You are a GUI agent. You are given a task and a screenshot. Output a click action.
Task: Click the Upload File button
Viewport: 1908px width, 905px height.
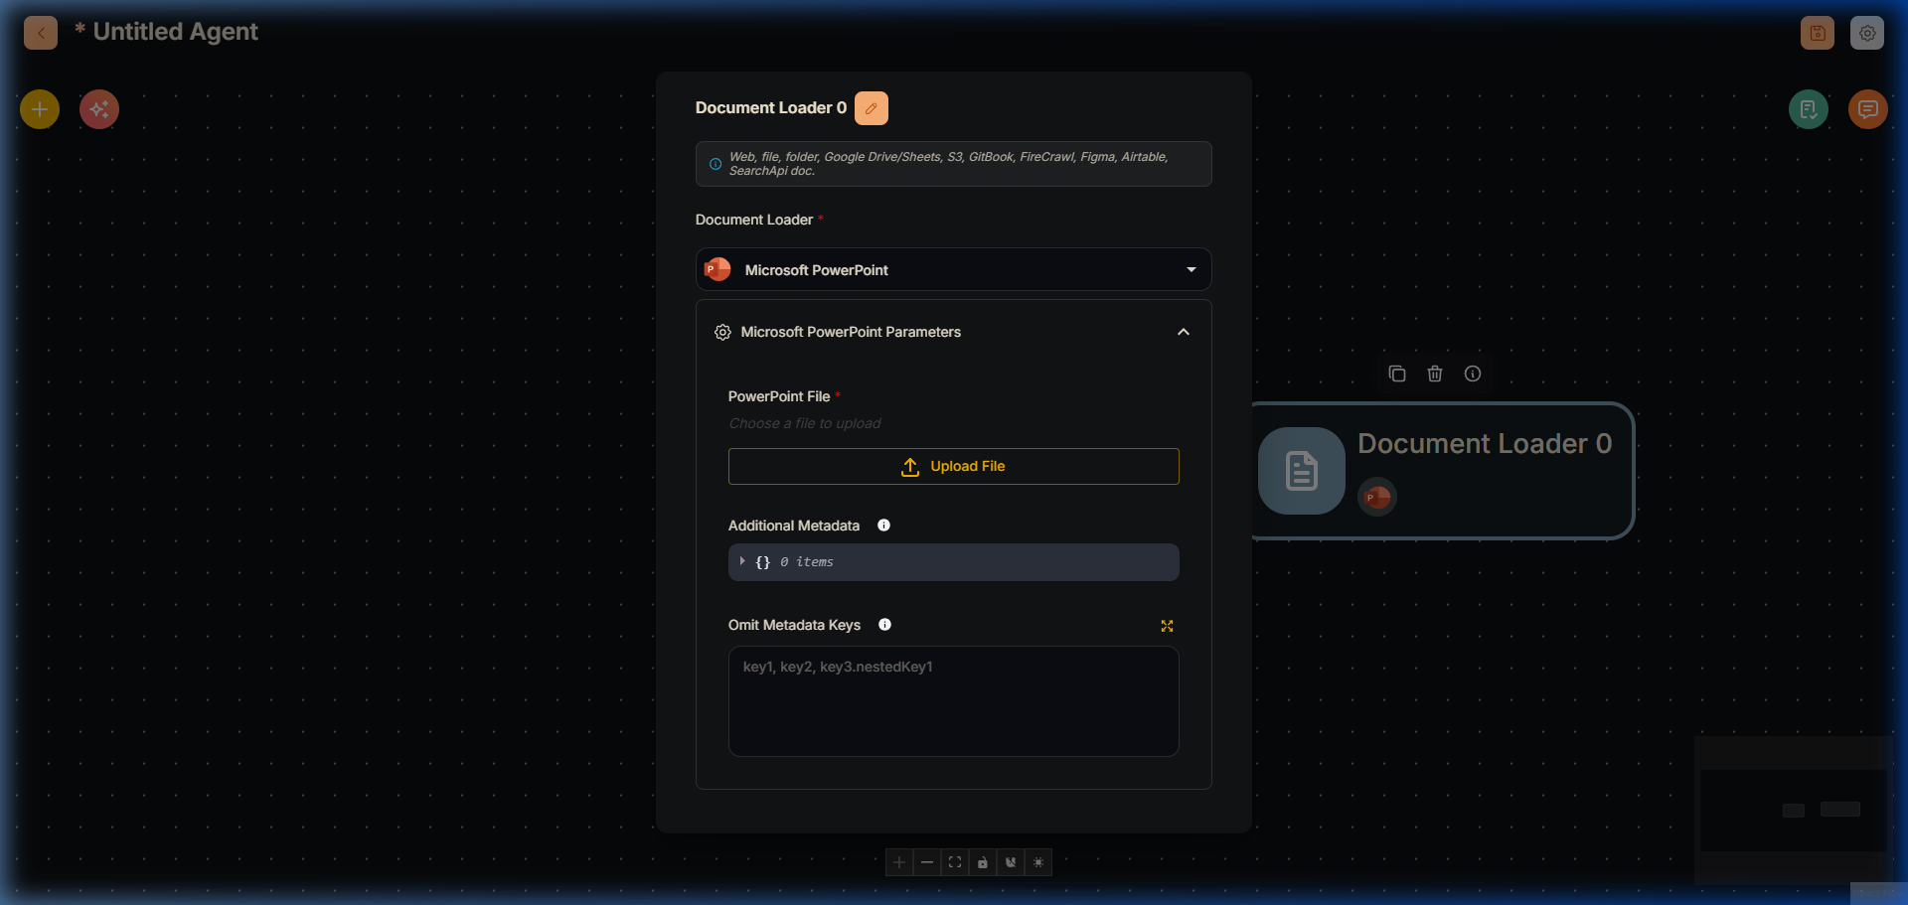[x=954, y=467]
